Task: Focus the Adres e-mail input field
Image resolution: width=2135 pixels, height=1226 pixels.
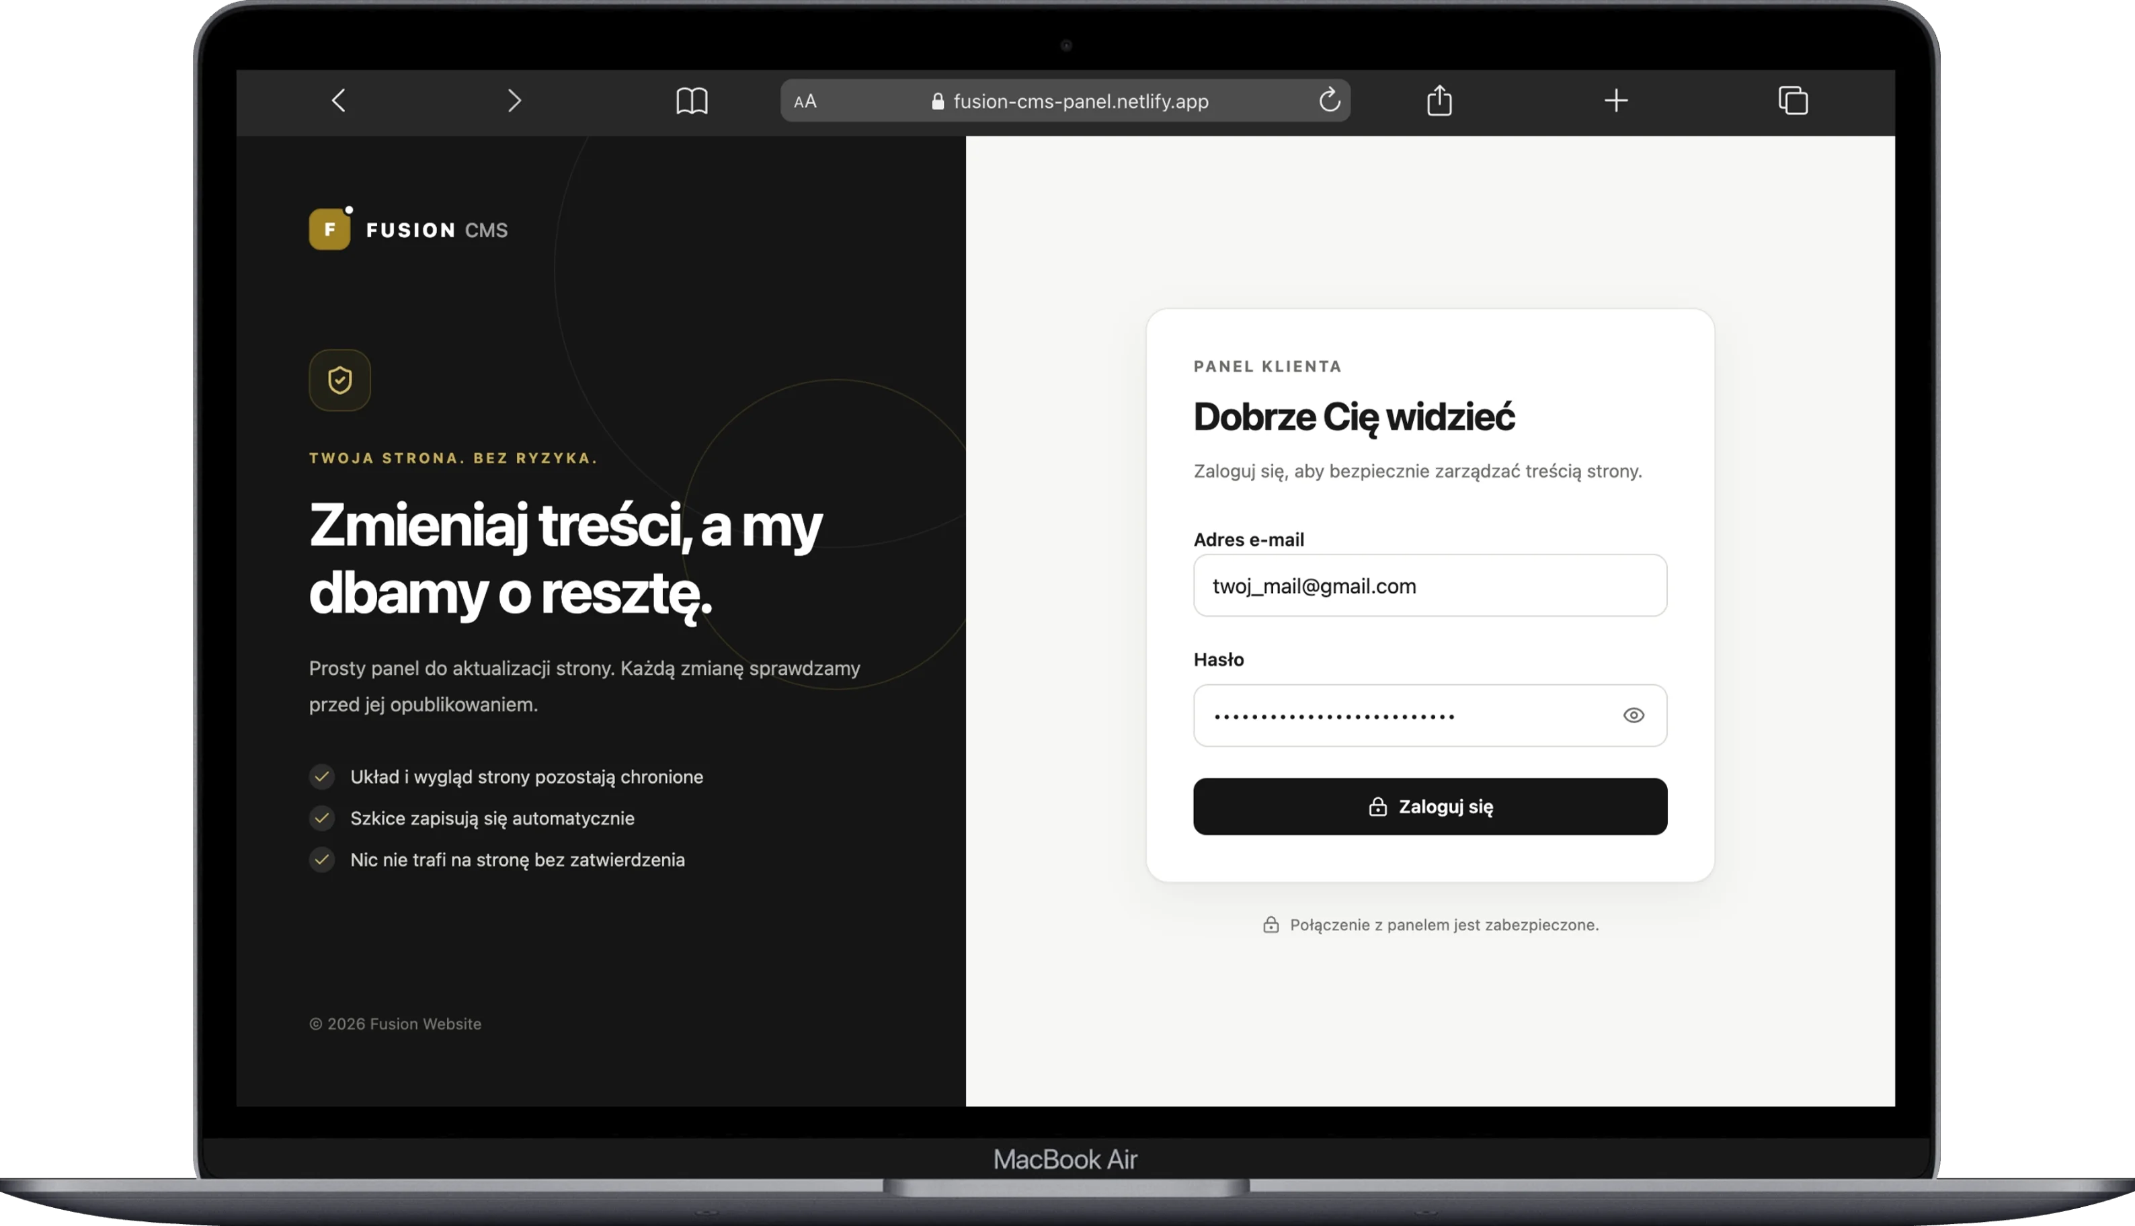Action: 1431,586
